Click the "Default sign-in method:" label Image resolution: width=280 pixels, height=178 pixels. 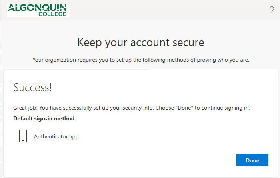(45, 119)
